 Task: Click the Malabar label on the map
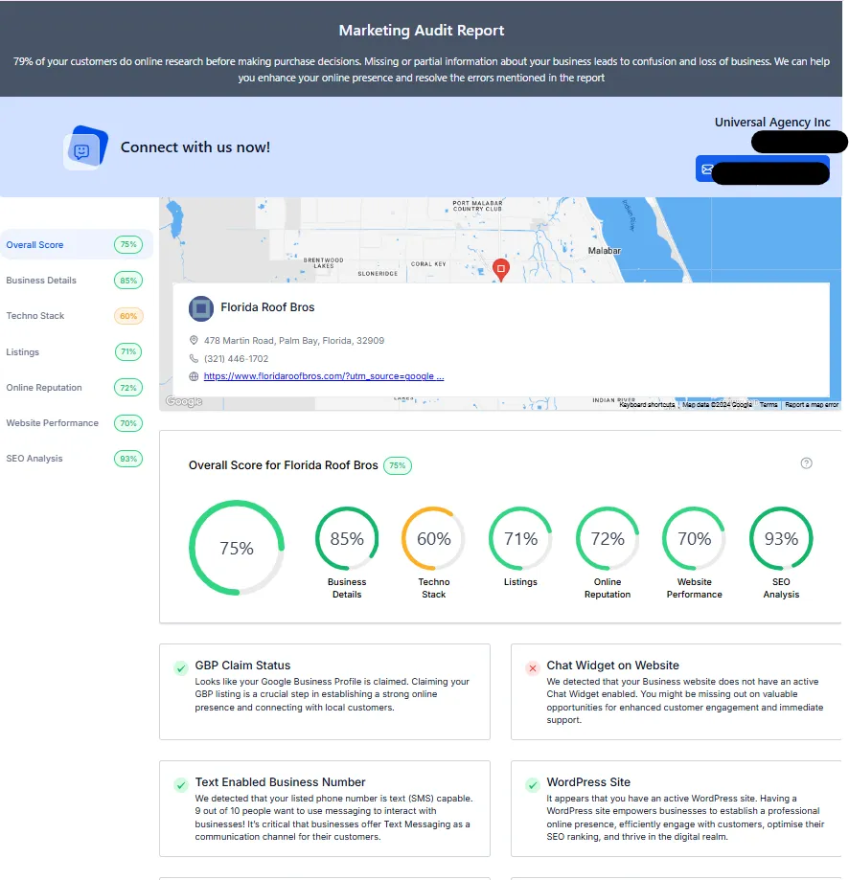(x=605, y=251)
